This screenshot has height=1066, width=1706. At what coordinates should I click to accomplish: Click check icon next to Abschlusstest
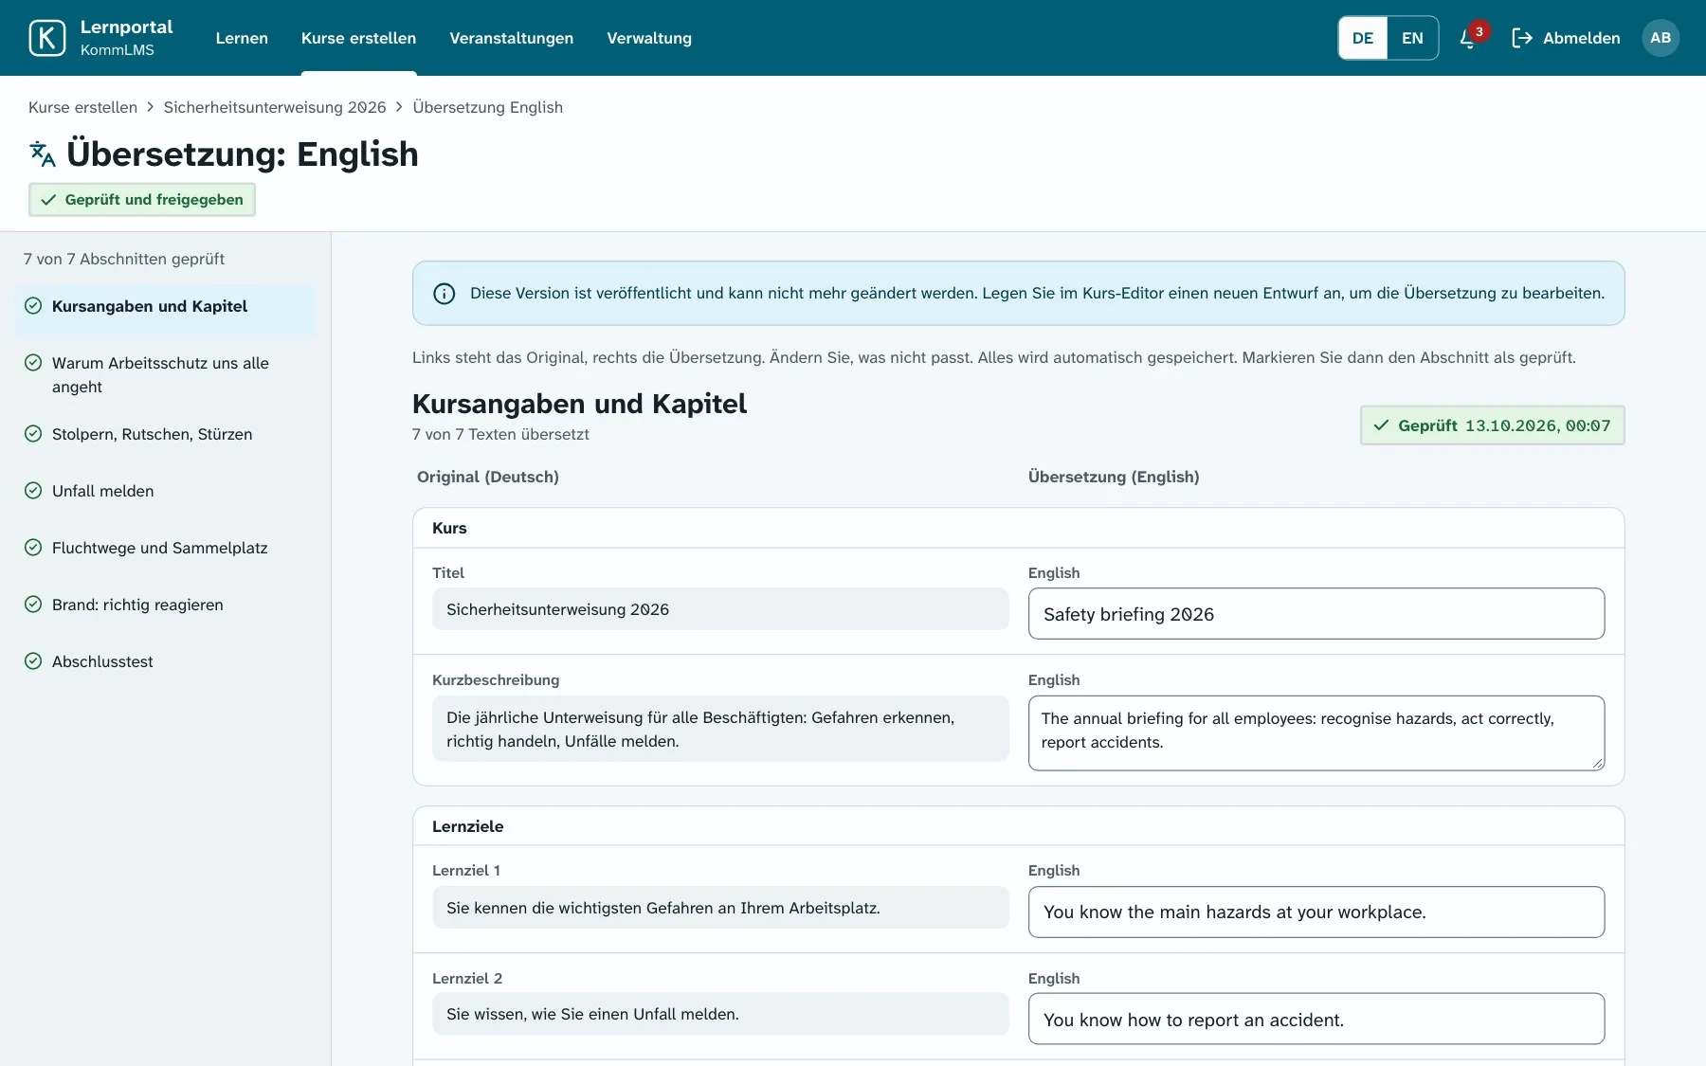pyautogui.click(x=33, y=661)
